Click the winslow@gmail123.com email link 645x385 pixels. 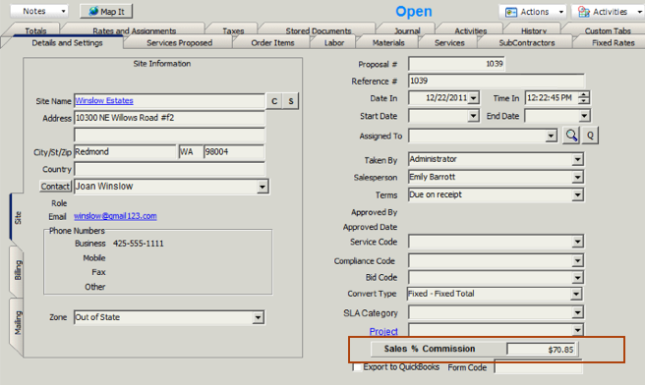tap(115, 216)
